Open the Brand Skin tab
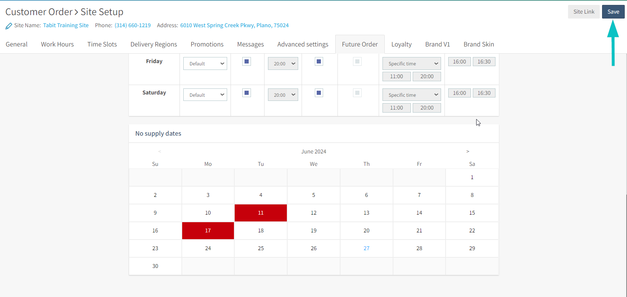627x297 pixels. 479,44
